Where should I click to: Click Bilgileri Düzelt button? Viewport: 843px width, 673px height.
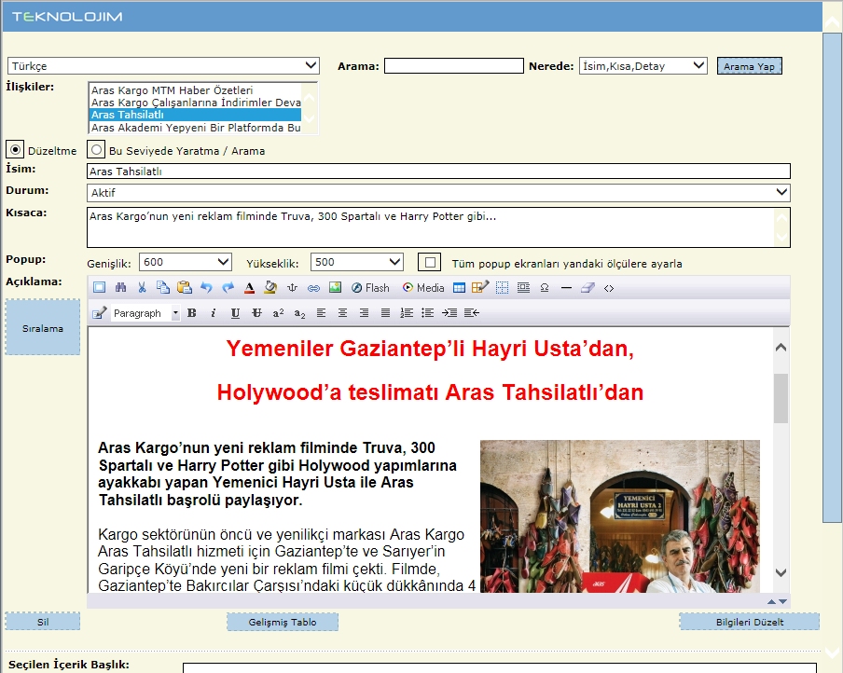pos(750,622)
